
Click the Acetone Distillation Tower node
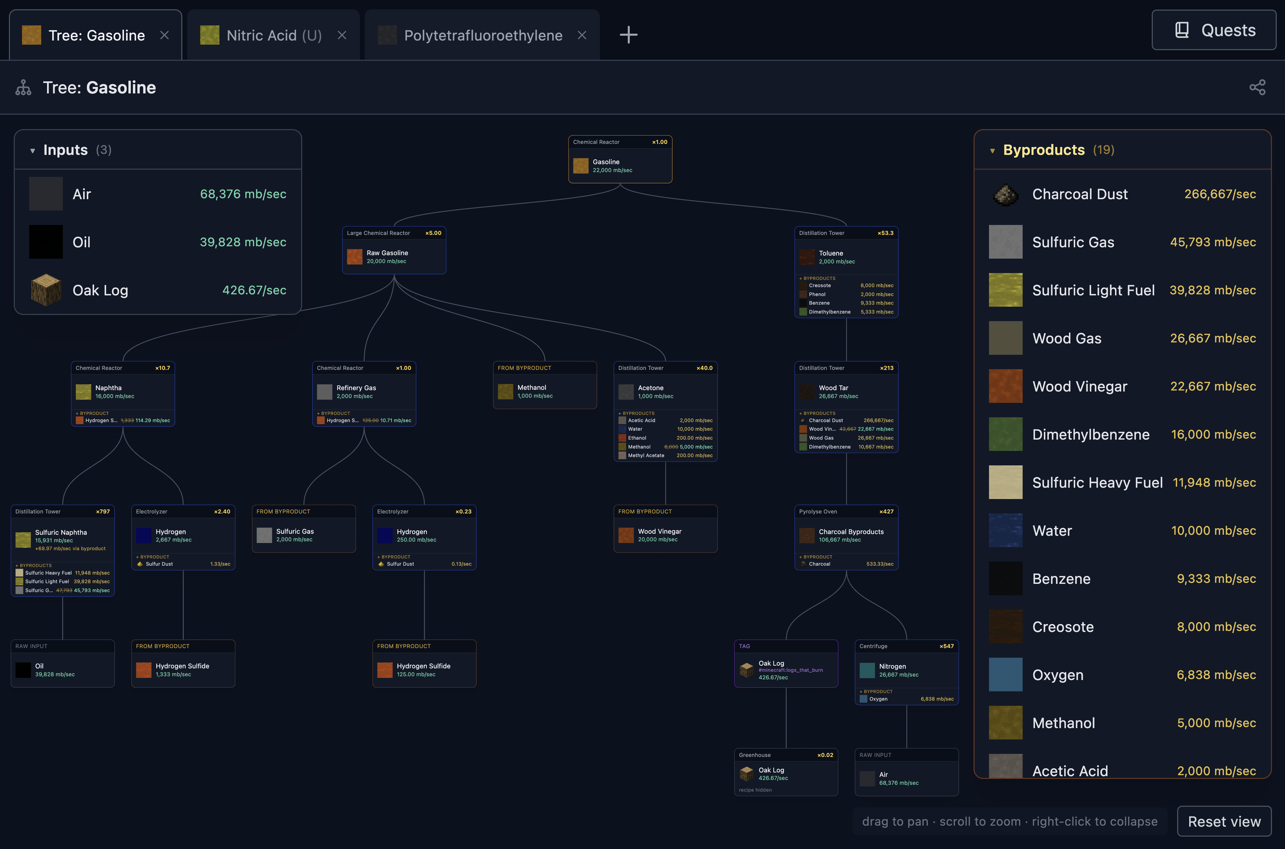(665, 411)
